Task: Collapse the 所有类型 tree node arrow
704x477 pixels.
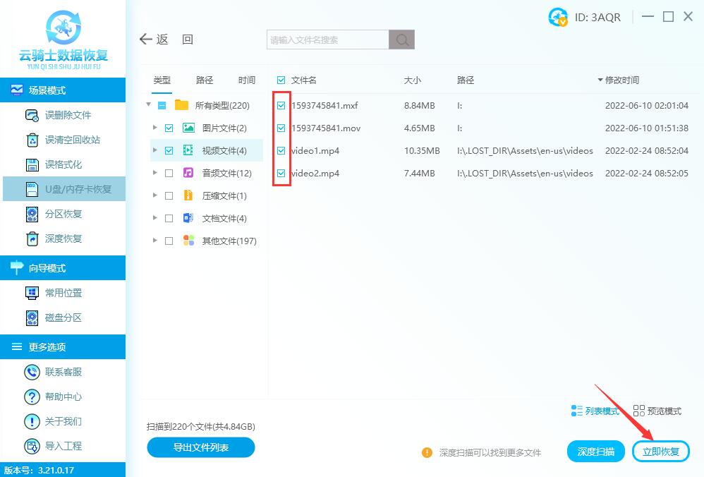Action: (x=148, y=104)
